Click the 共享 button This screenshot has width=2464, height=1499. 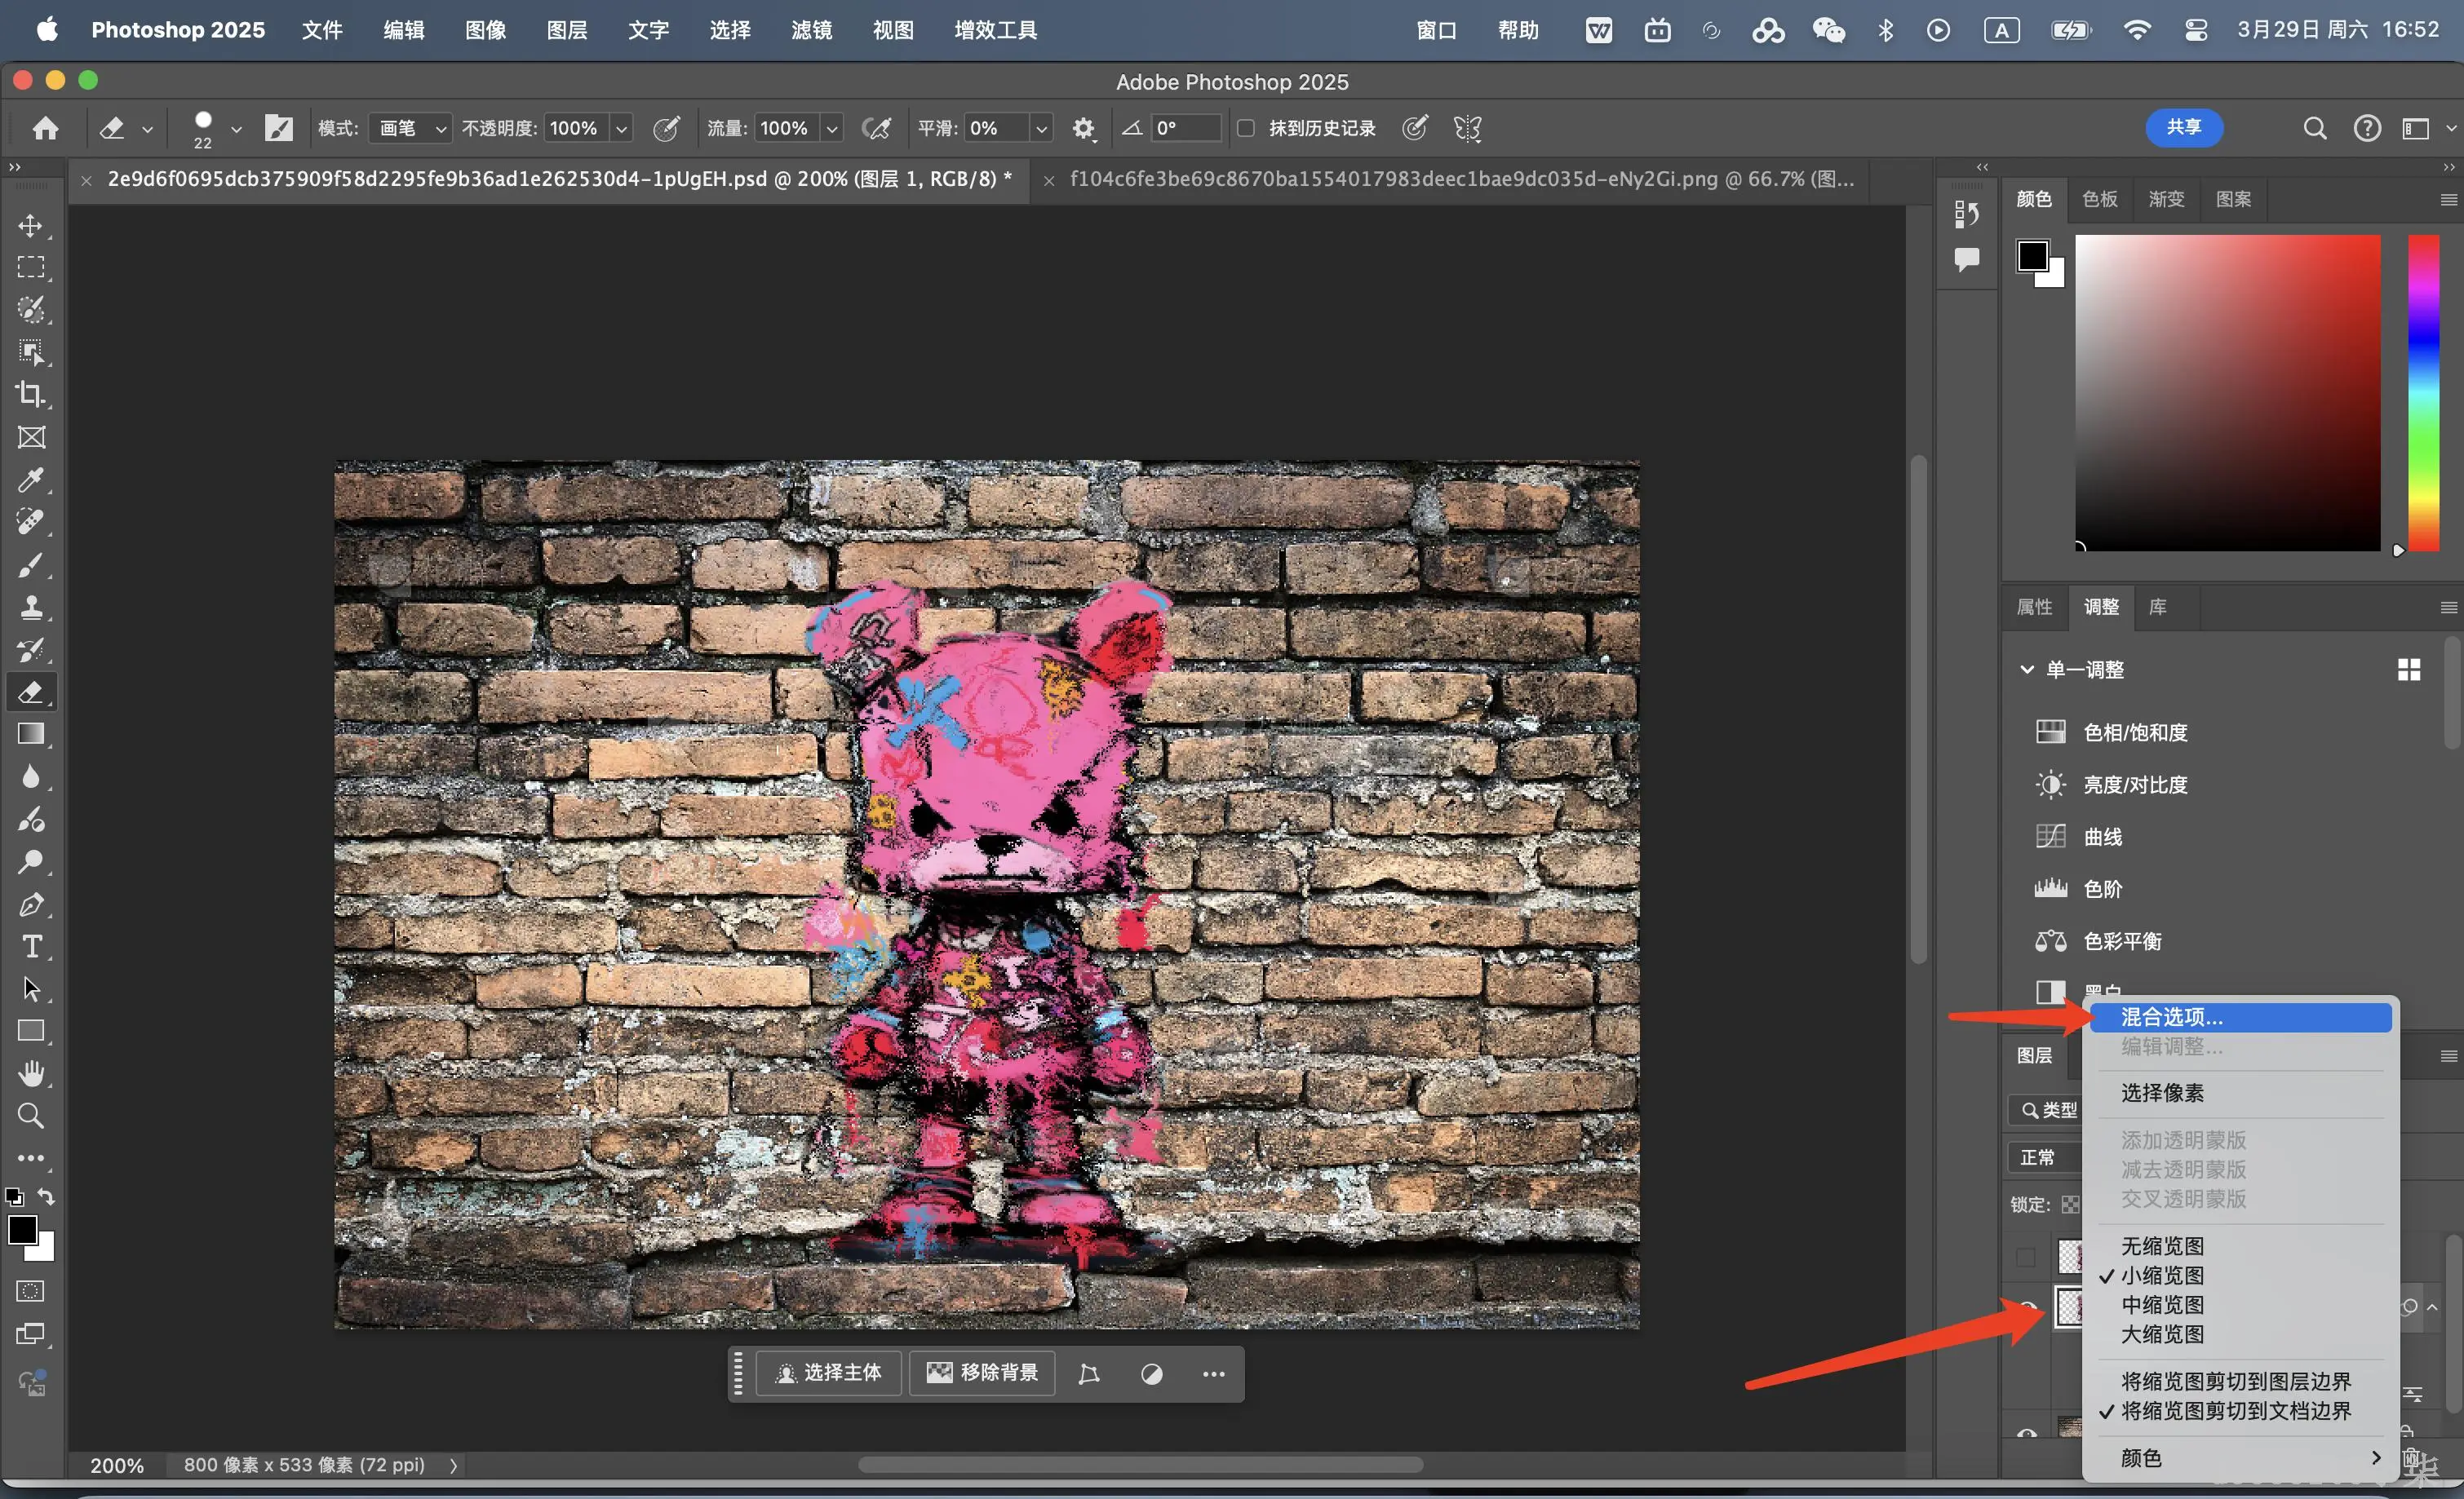2183,127
